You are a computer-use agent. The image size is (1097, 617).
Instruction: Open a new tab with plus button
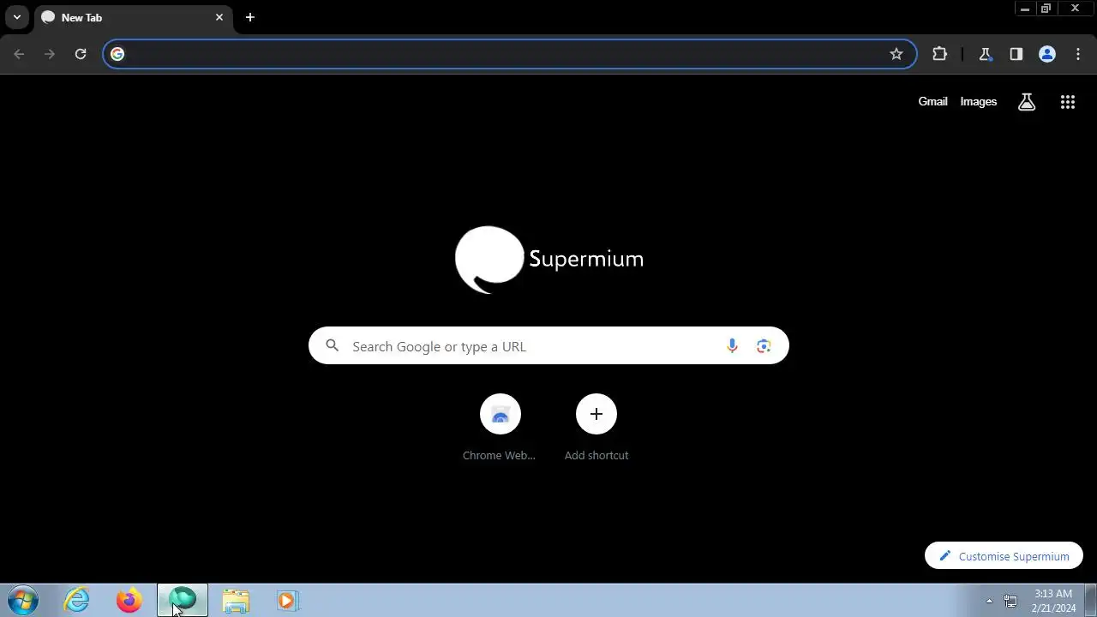(x=250, y=17)
